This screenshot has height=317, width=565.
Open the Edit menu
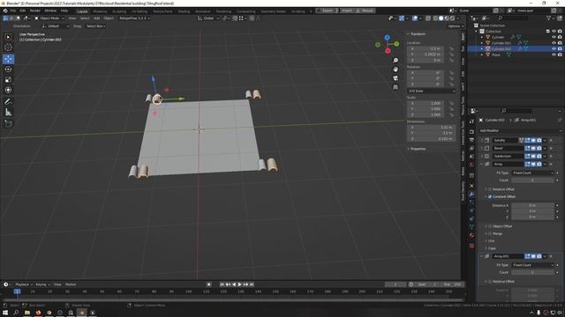point(23,11)
